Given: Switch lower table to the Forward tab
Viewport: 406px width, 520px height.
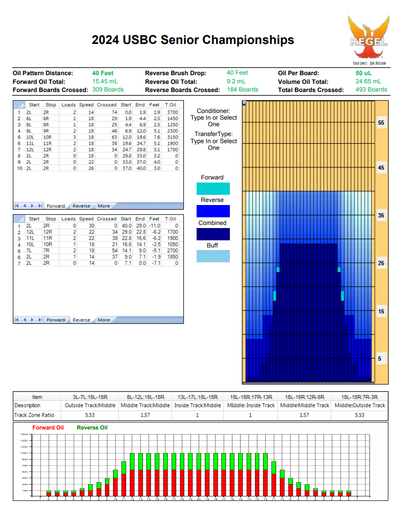Looking at the screenshot, I should [x=56, y=320].
